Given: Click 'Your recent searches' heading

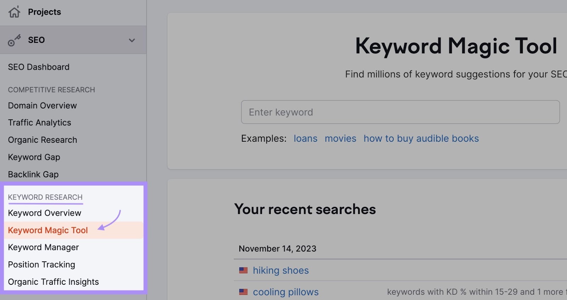Looking at the screenshot, I should point(305,209).
